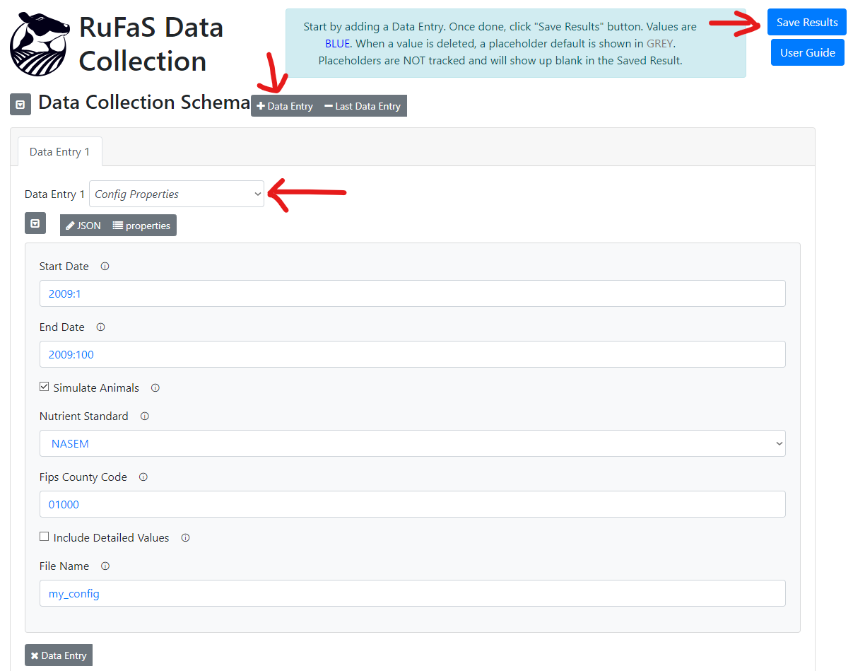Show info for Fips County Code
The height and width of the screenshot is (671, 853).
pyautogui.click(x=143, y=477)
